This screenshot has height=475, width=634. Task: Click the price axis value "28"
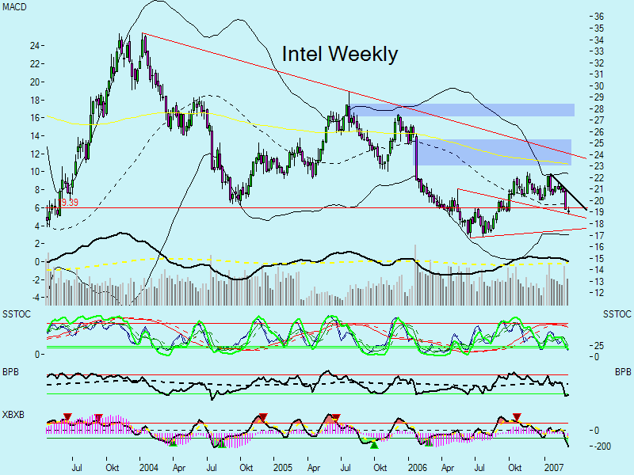599,109
